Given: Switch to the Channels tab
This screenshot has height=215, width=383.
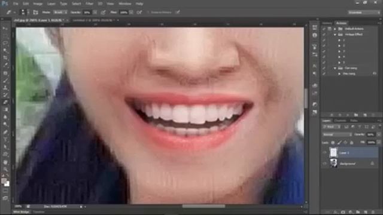Looking at the screenshot, I should (x=341, y=121).
